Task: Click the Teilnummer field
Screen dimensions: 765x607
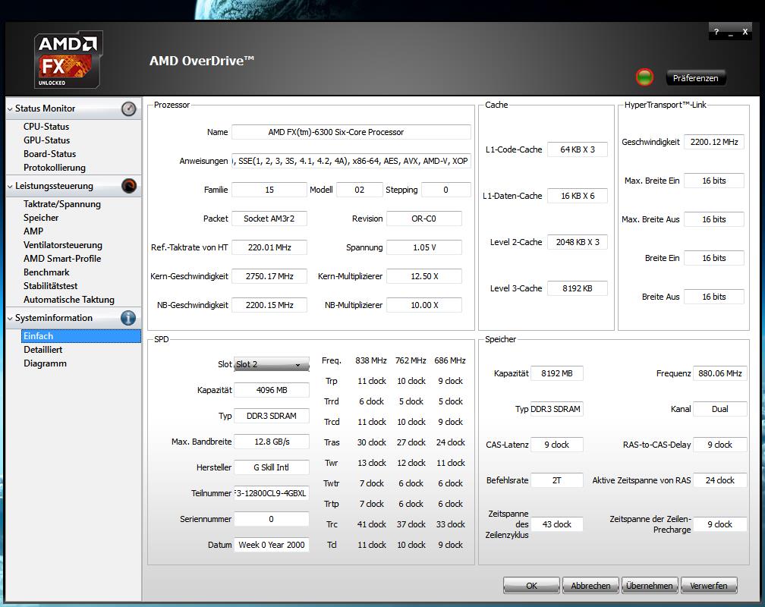Action: pos(272,493)
